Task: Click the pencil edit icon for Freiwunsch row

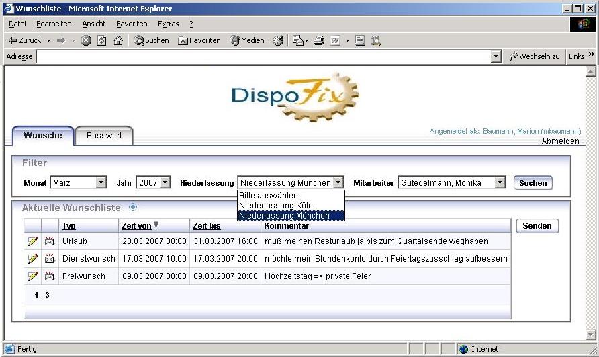Action: point(32,276)
